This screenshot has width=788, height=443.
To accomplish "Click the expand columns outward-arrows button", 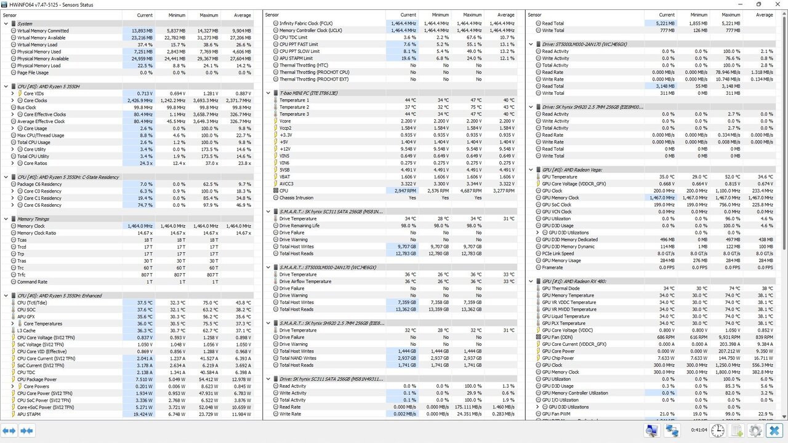I will coord(9,431).
